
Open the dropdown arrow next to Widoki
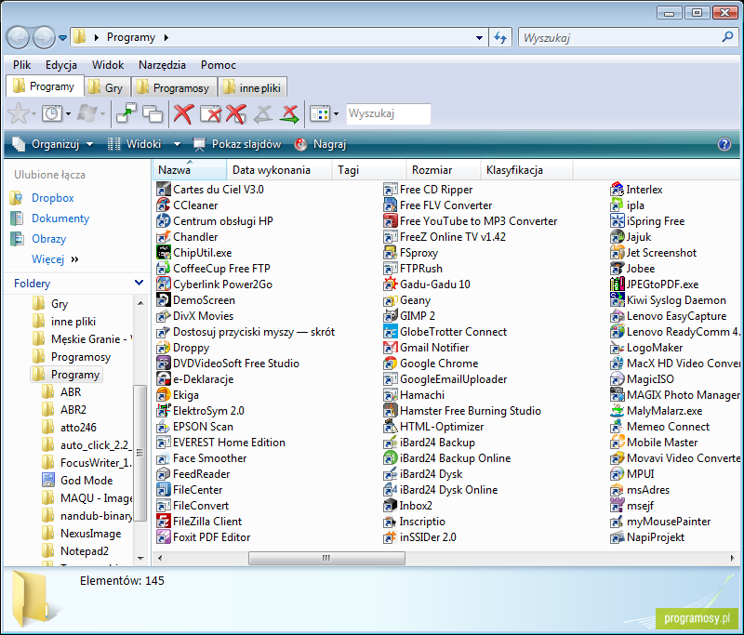[177, 144]
